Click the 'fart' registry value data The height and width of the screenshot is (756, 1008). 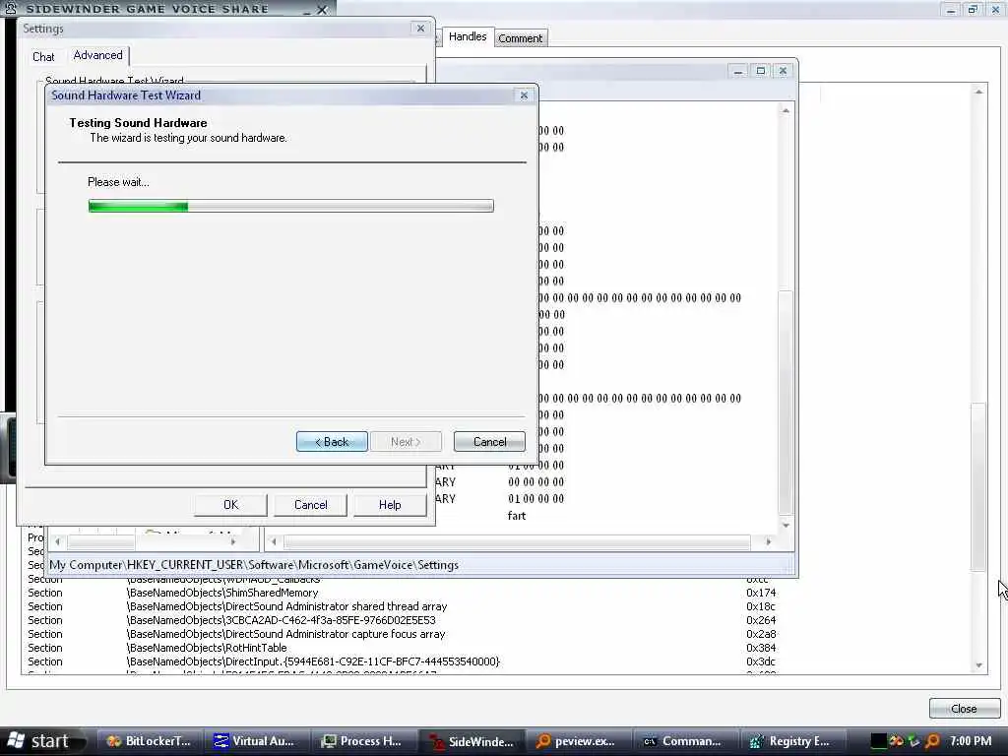[516, 516]
